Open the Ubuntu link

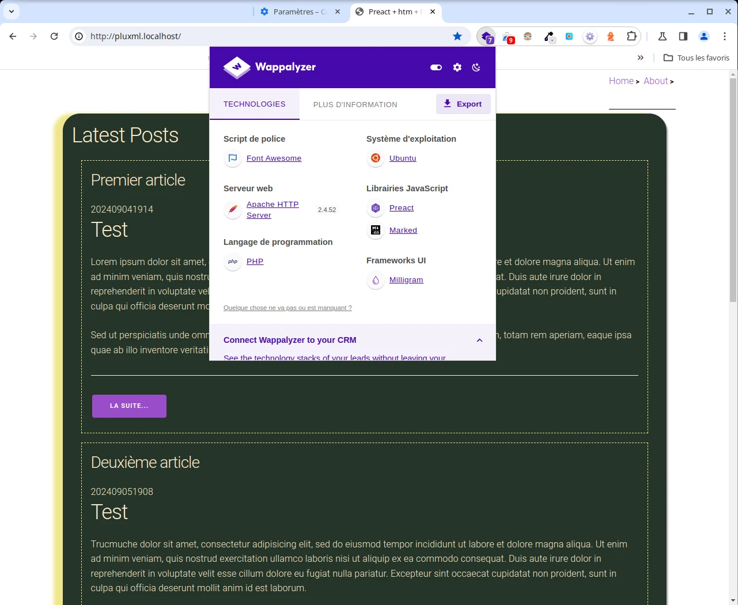tap(403, 158)
